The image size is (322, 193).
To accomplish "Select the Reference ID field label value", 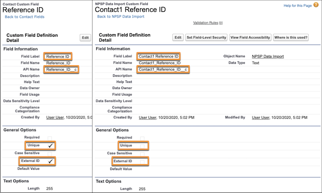I will point(58,57).
